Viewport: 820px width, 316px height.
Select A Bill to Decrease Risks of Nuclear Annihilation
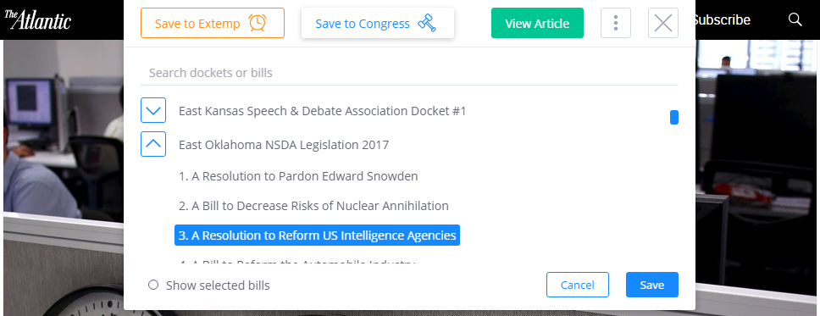(313, 206)
